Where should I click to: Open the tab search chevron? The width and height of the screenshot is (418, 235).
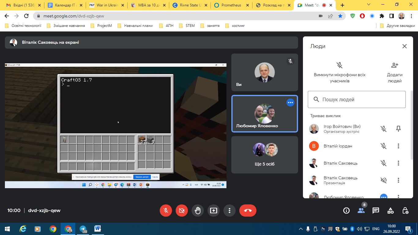point(369,5)
